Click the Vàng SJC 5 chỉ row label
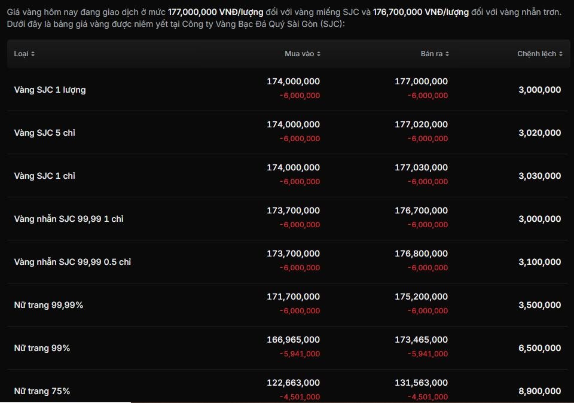The image size is (574, 403). [44, 133]
